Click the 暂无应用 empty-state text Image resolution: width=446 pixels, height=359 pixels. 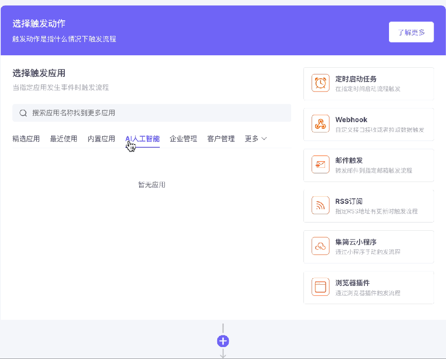[x=152, y=185]
